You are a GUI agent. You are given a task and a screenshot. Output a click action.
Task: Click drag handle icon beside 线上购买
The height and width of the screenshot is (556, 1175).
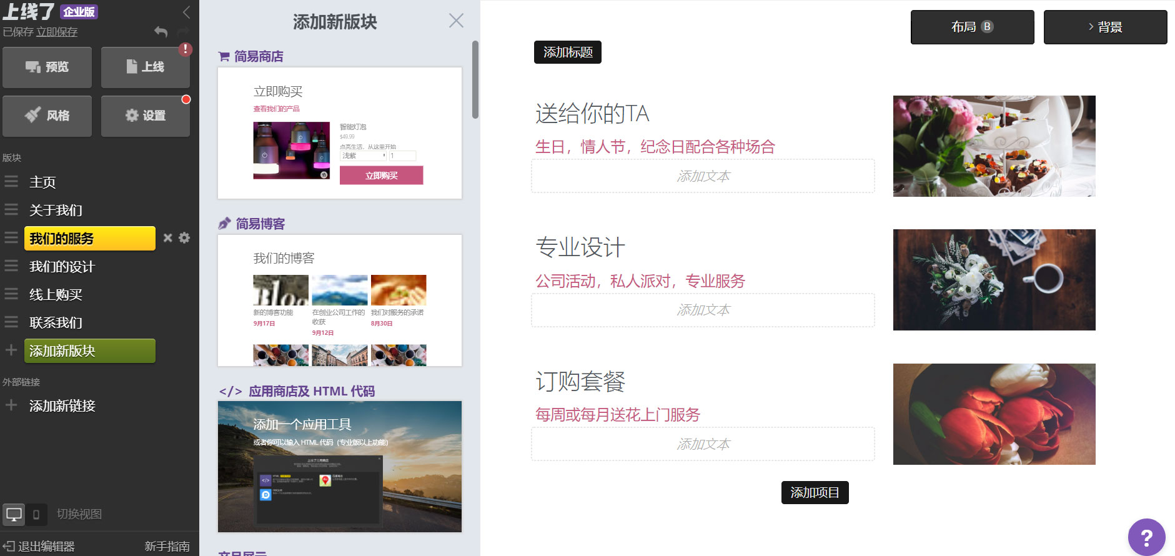coord(11,294)
